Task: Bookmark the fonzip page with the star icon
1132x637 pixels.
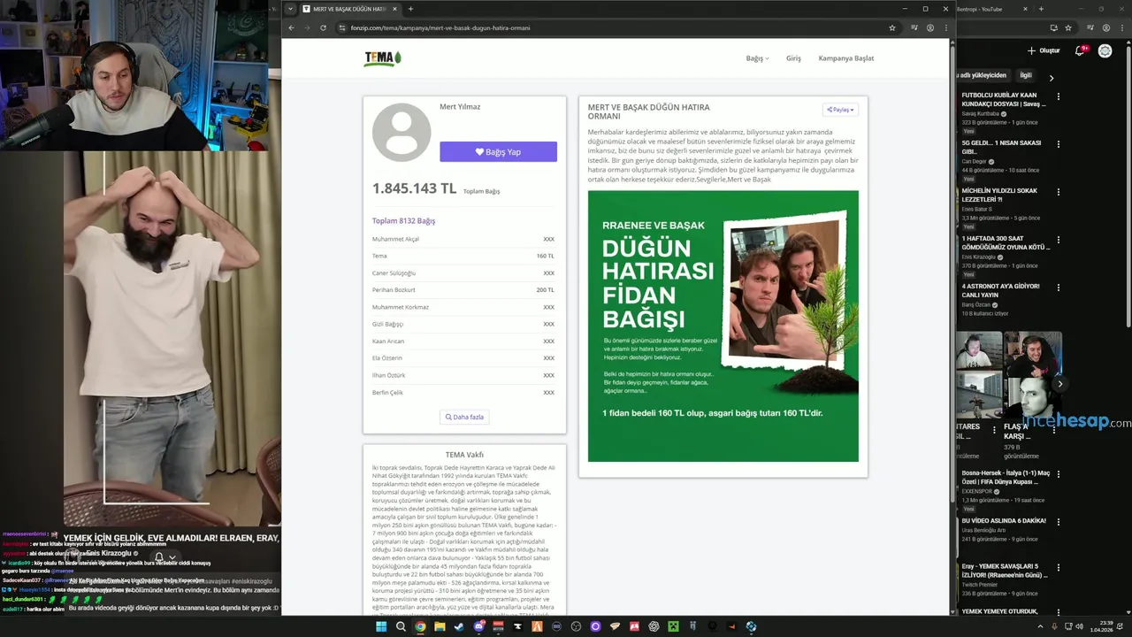Action: (892, 27)
